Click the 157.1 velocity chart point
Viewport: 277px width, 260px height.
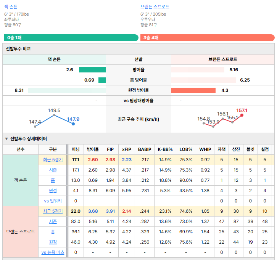242,115
